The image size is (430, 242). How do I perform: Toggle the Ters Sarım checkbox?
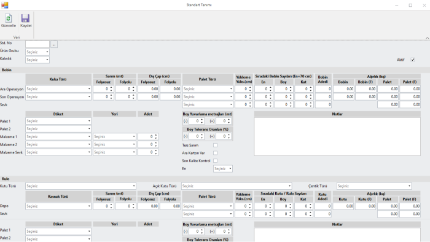pyautogui.click(x=215, y=145)
